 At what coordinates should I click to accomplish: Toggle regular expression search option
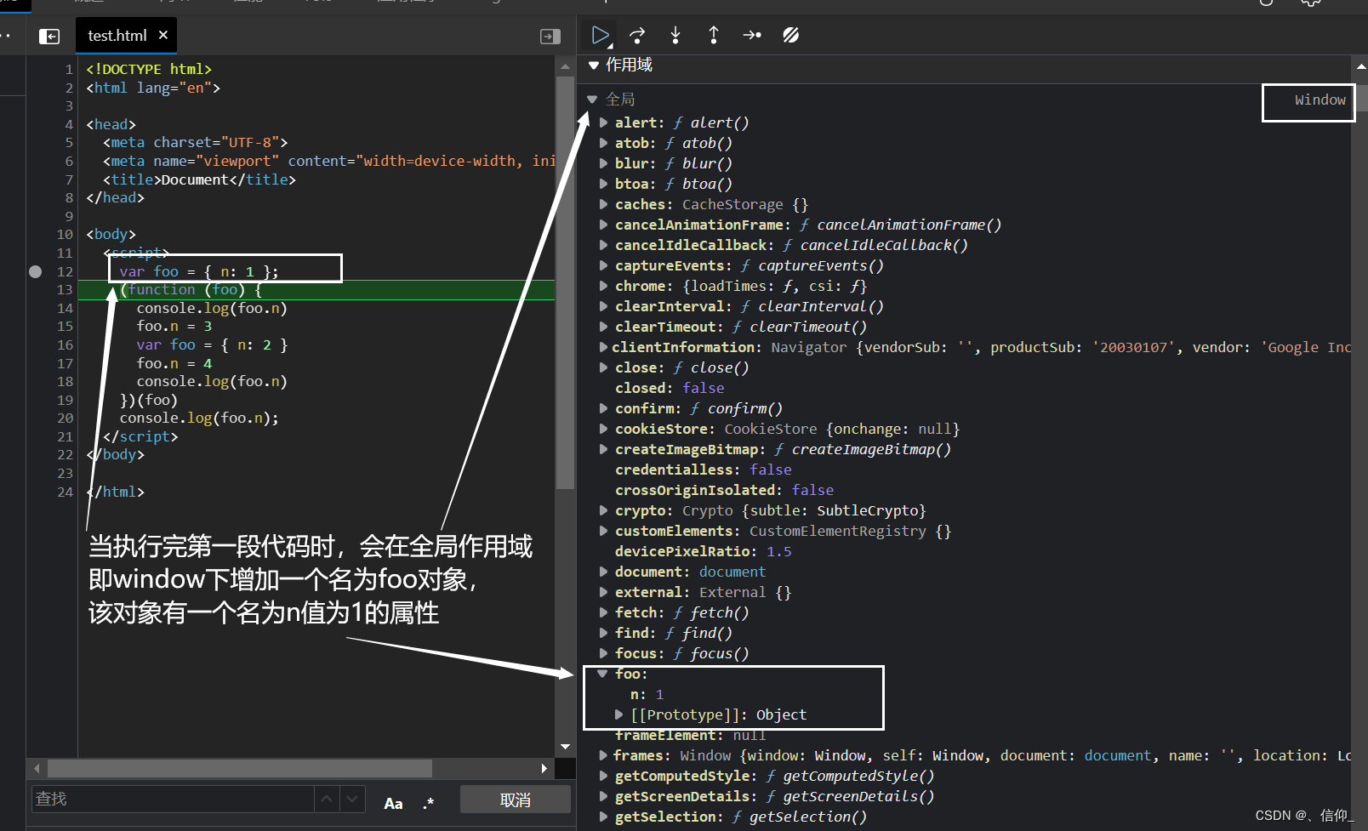pos(428,803)
